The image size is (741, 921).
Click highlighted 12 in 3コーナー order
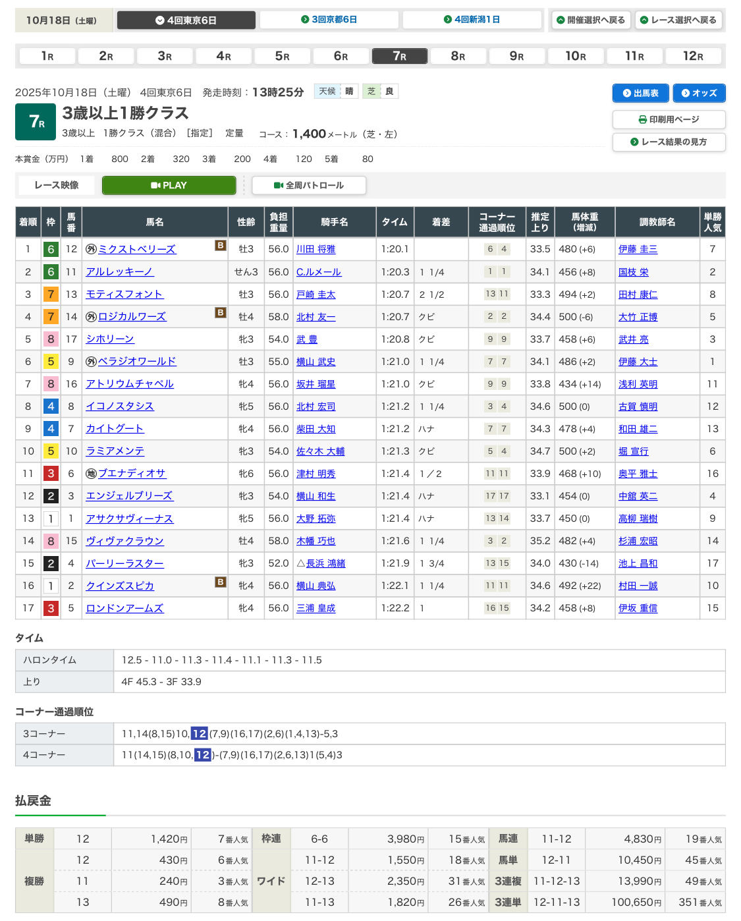pyautogui.click(x=199, y=733)
